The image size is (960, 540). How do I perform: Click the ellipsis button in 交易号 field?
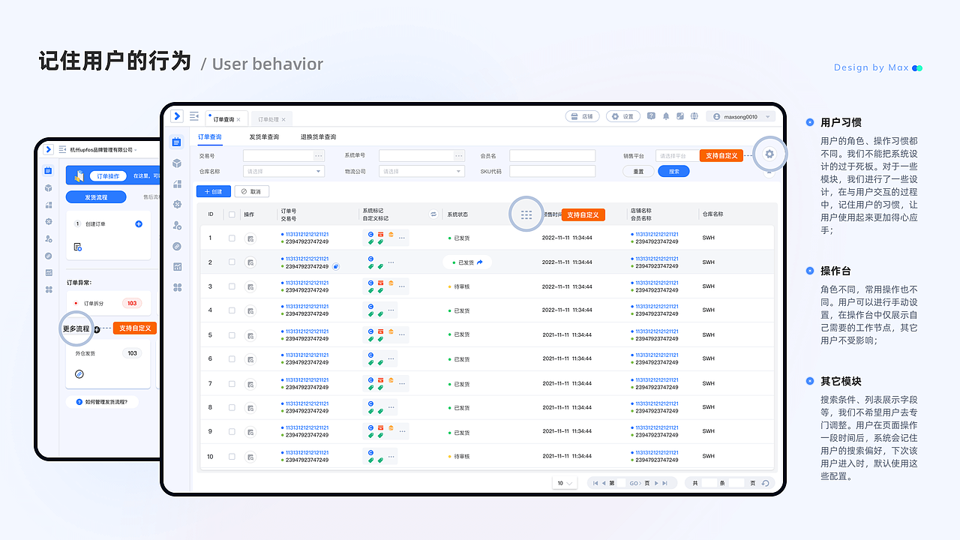click(x=319, y=156)
